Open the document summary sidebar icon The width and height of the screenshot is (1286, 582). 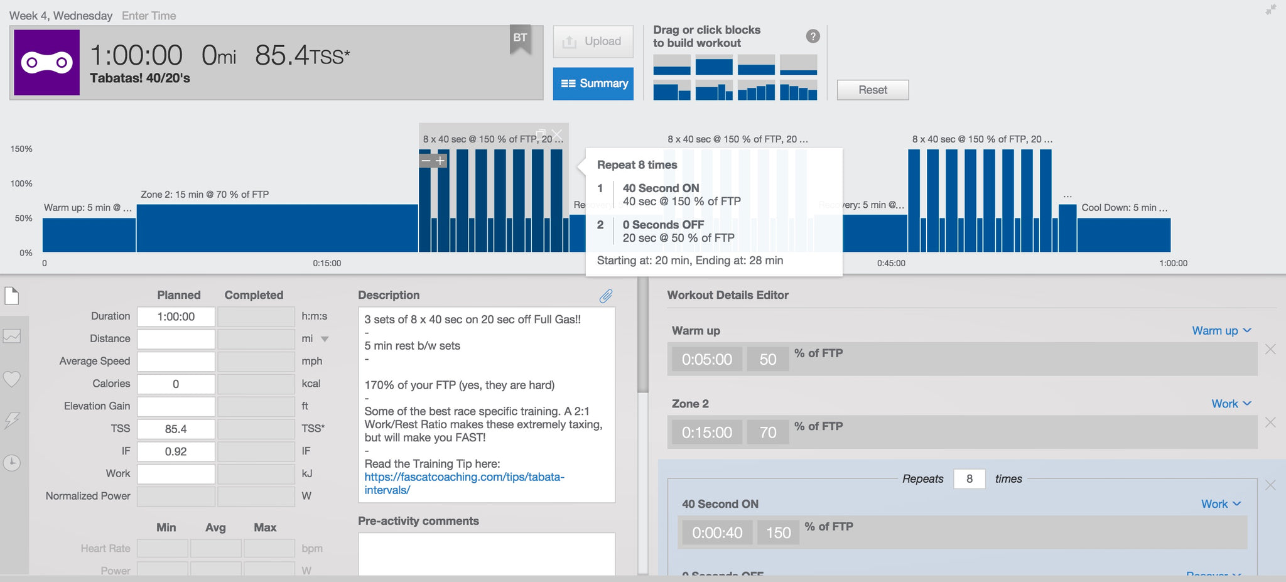pyautogui.click(x=12, y=296)
